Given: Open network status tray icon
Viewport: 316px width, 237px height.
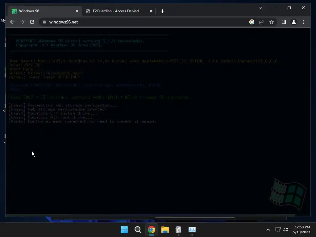Looking at the screenshot, I should click(x=278, y=230).
